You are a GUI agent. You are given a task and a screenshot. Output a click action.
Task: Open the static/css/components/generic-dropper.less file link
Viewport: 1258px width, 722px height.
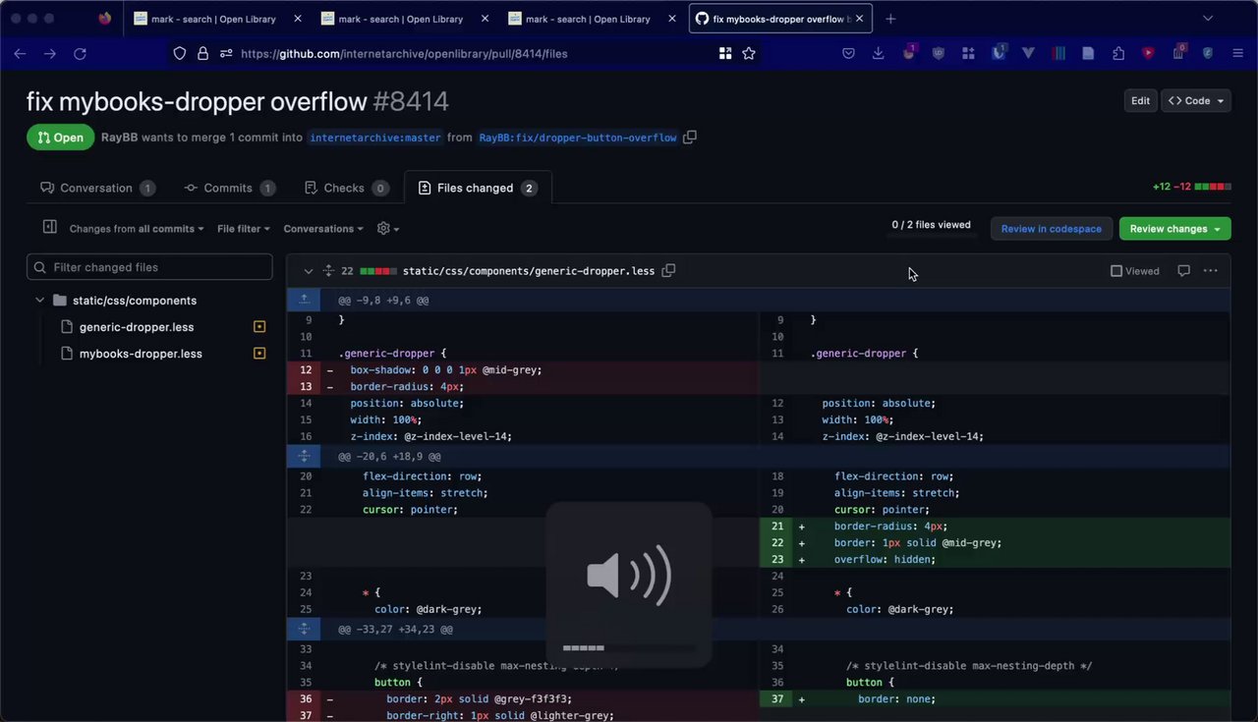pos(529,271)
